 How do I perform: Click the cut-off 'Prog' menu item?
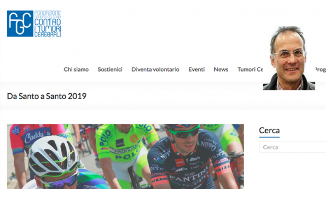point(320,70)
